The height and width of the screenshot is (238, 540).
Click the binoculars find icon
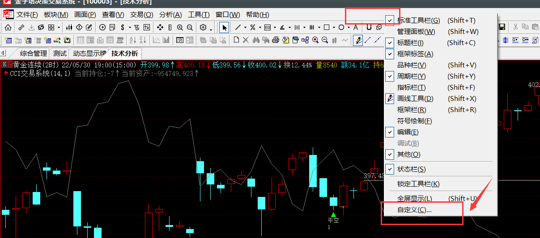point(256,40)
